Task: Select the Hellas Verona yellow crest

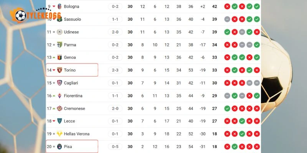Action: pos(59,134)
